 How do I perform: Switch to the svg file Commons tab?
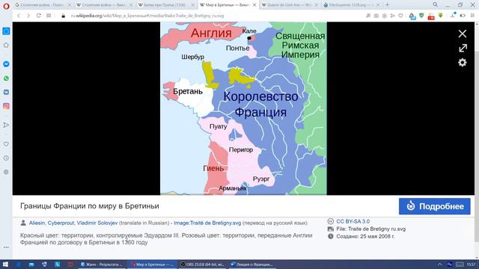tap(351, 5)
